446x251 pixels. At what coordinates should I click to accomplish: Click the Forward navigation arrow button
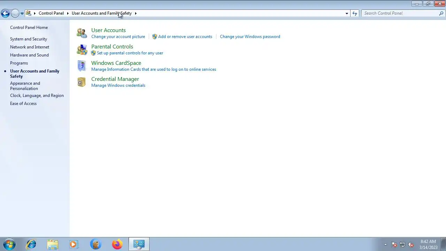15,13
